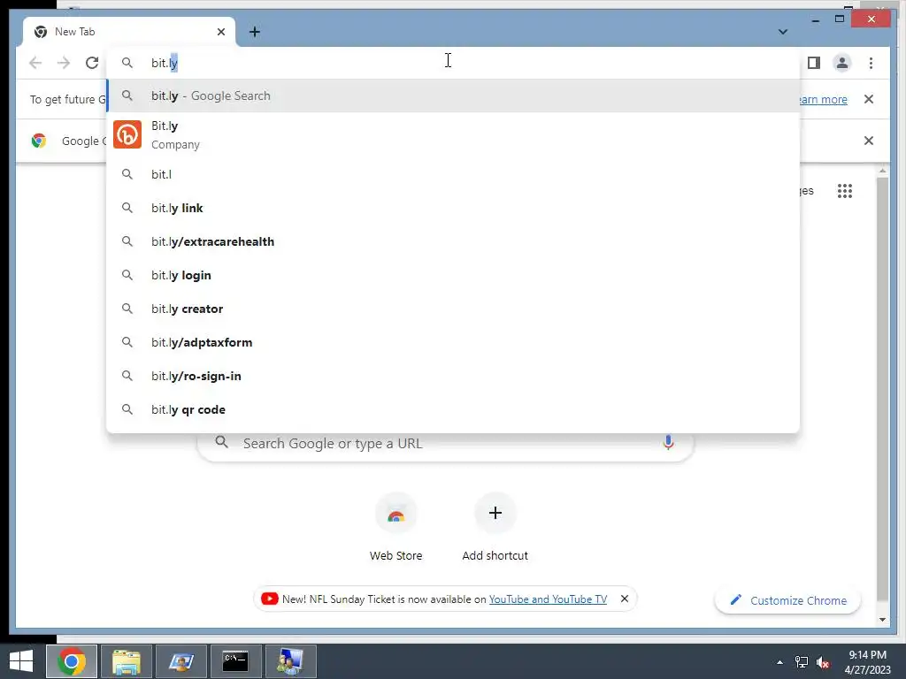Open File Explorer from the taskbar
Image resolution: width=906 pixels, height=679 pixels.
point(127,661)
